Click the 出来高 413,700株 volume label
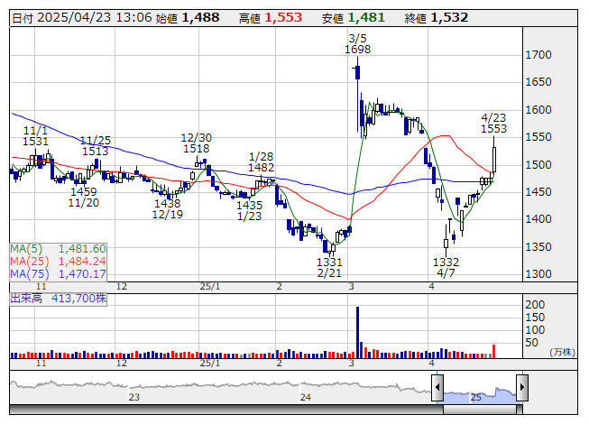 coord(59,299)
